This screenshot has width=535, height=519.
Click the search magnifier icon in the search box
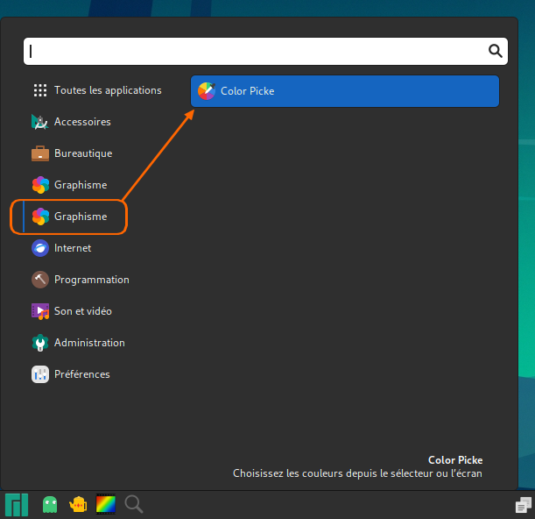point(495,51)
